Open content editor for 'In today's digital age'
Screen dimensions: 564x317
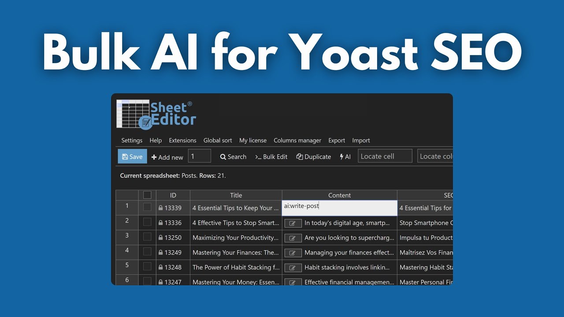293,223
